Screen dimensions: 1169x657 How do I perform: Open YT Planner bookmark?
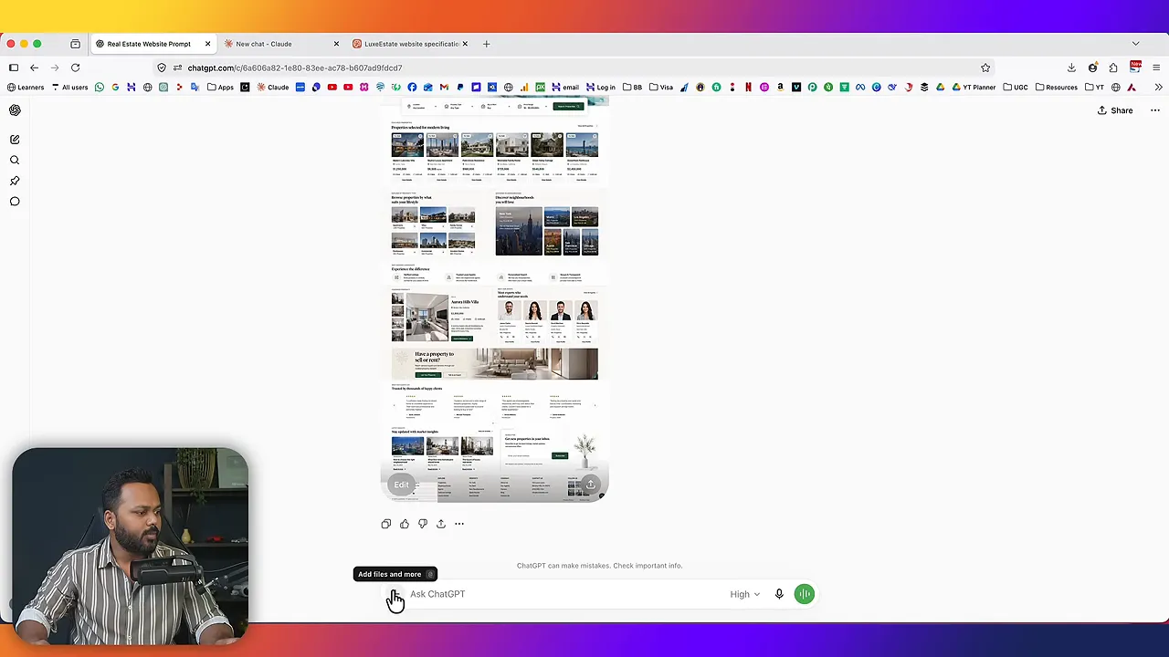coord(974,88)
